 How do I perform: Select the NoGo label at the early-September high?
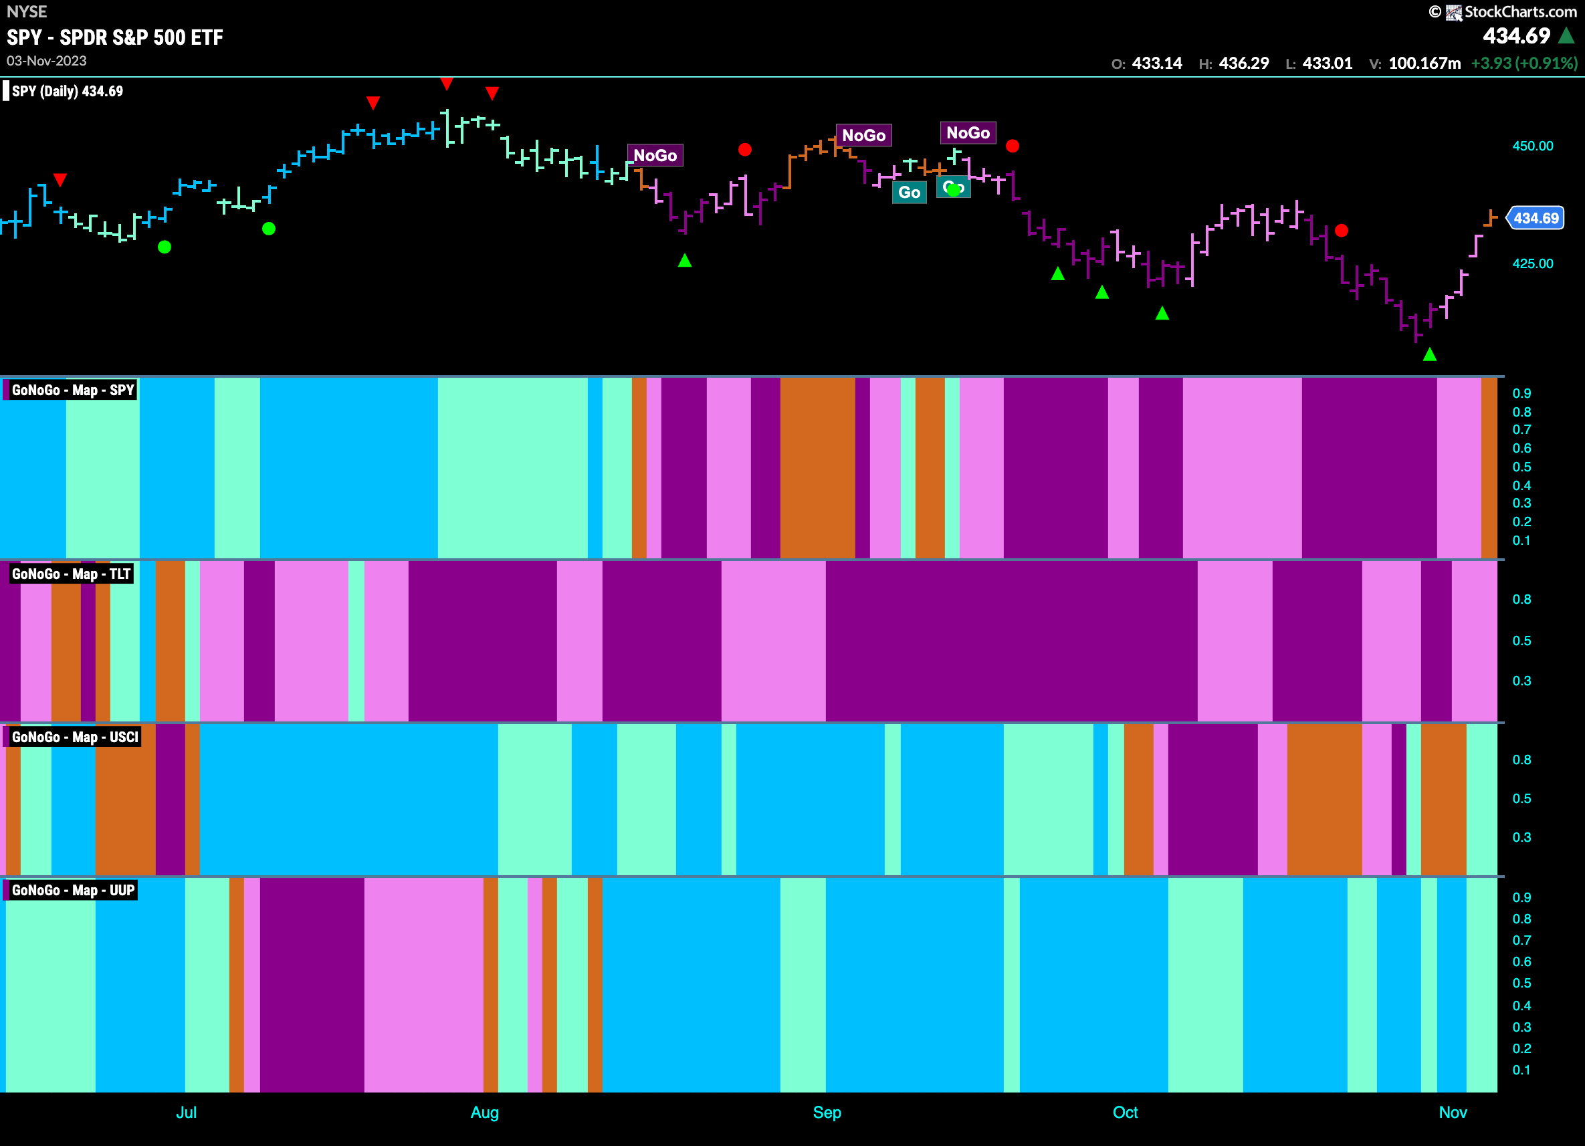(x=864, y=135)
